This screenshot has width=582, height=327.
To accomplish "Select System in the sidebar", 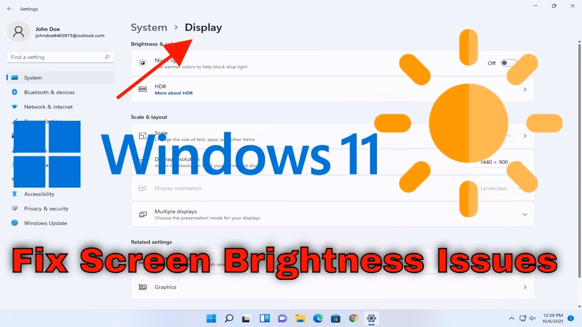I will point(61,78).
